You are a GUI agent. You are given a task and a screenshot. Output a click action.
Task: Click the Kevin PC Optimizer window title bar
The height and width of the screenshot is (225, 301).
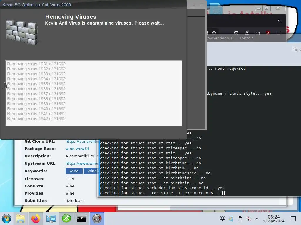[x=94, y=5]
